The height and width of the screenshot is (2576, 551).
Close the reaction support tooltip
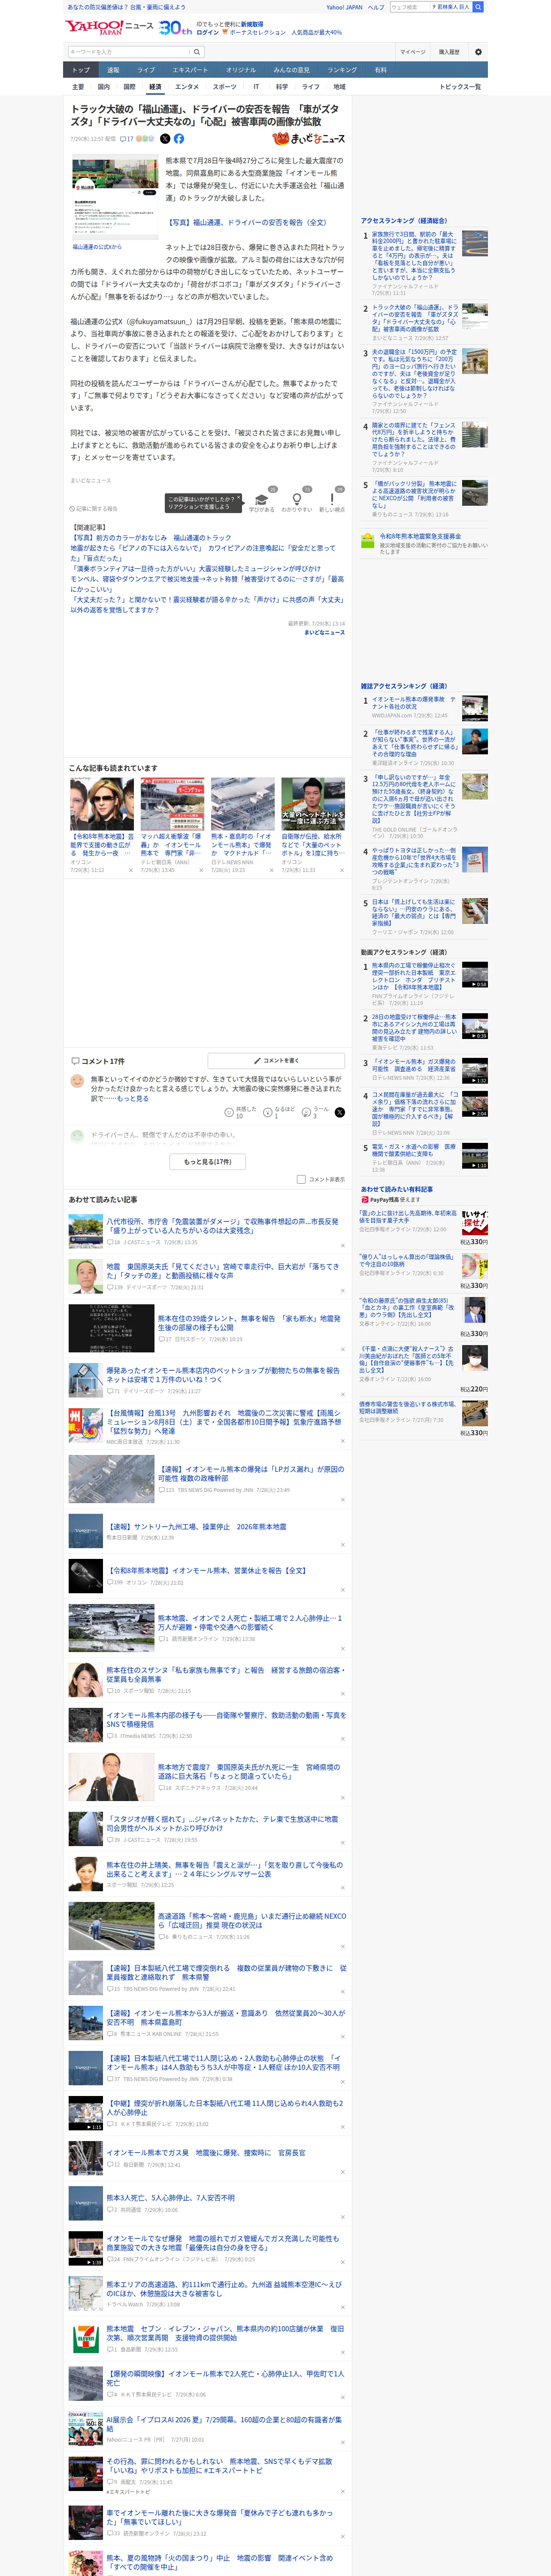click(239, 498)
